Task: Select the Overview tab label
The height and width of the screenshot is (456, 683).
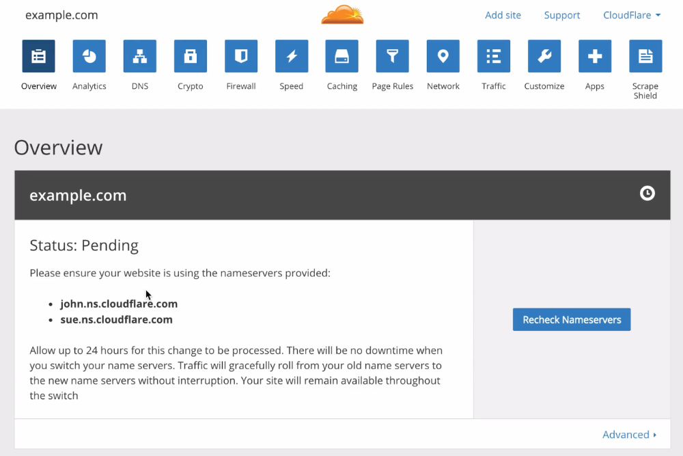Action: 39,86
